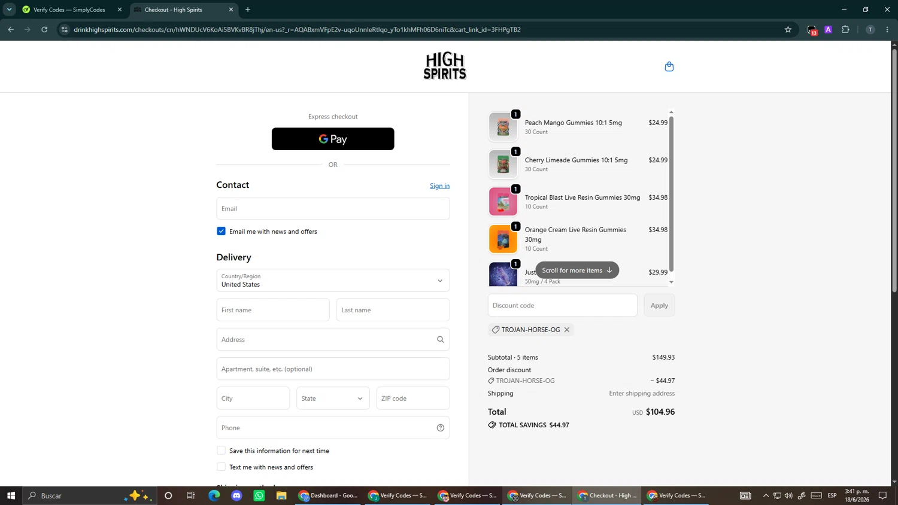Close the Verify Codes — SimplyCodes tab

(120, 10)
